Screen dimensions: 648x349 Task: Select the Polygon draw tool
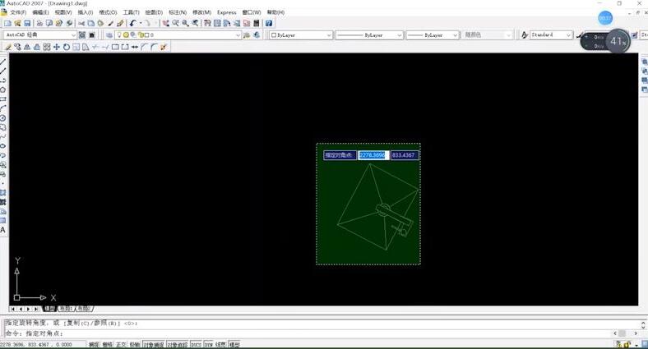[3, 90]
